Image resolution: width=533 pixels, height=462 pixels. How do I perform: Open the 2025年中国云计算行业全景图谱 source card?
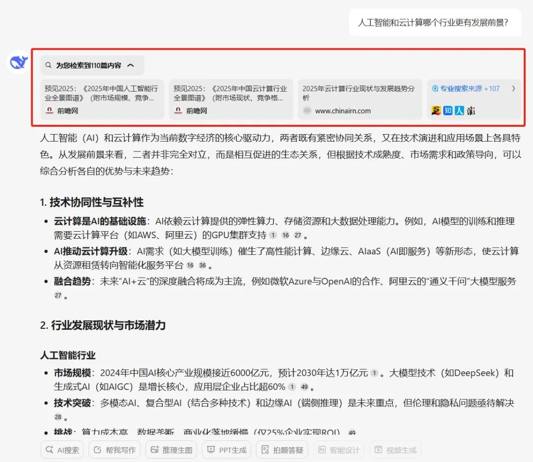point(231,99)
